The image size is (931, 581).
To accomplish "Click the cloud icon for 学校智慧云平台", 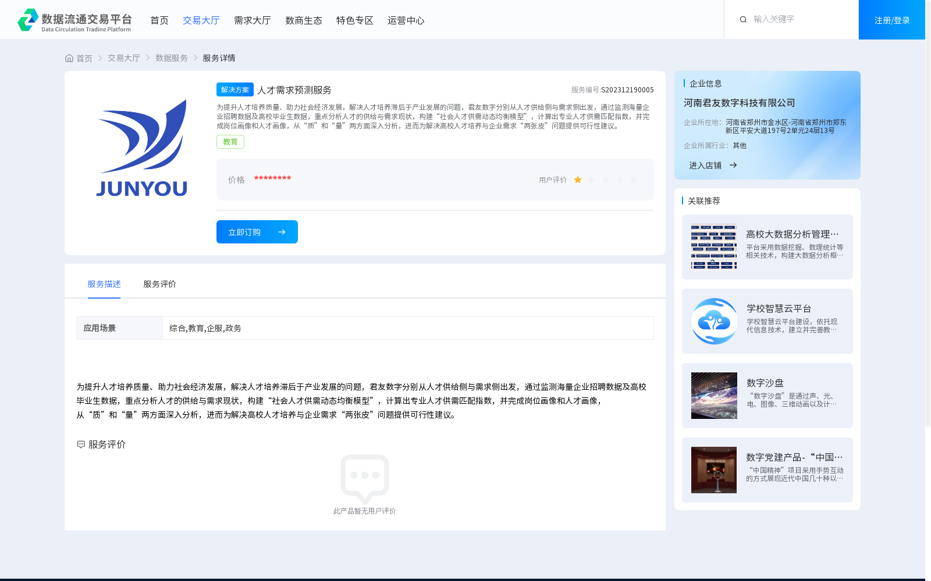I will (x=713, y=321).
